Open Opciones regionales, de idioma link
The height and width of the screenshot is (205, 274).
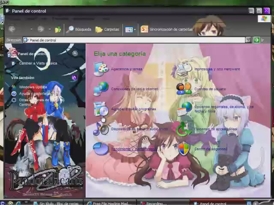(224, 109)
